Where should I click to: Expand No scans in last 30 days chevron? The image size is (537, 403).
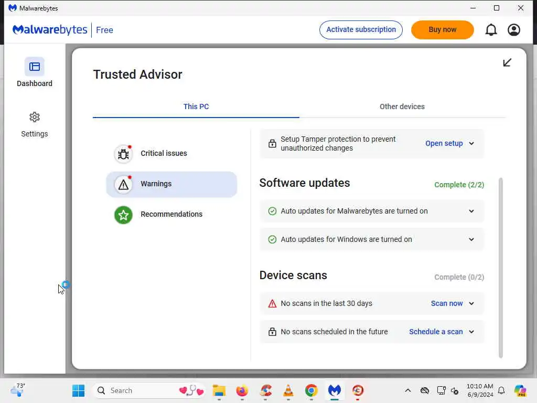471,304
